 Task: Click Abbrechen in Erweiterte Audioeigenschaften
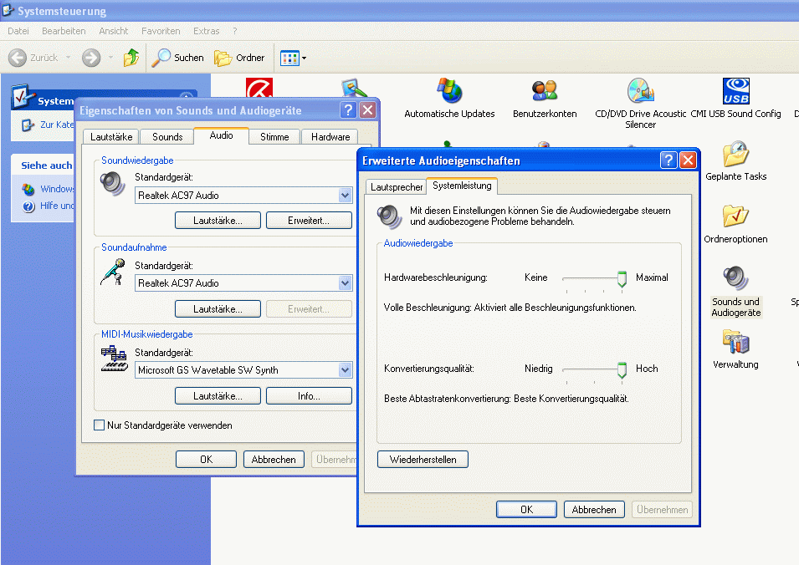coord(594,510)
